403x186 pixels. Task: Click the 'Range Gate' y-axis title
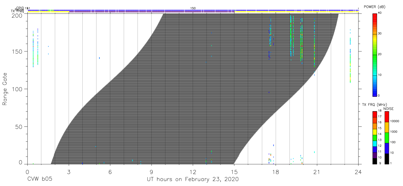point(5,89)
